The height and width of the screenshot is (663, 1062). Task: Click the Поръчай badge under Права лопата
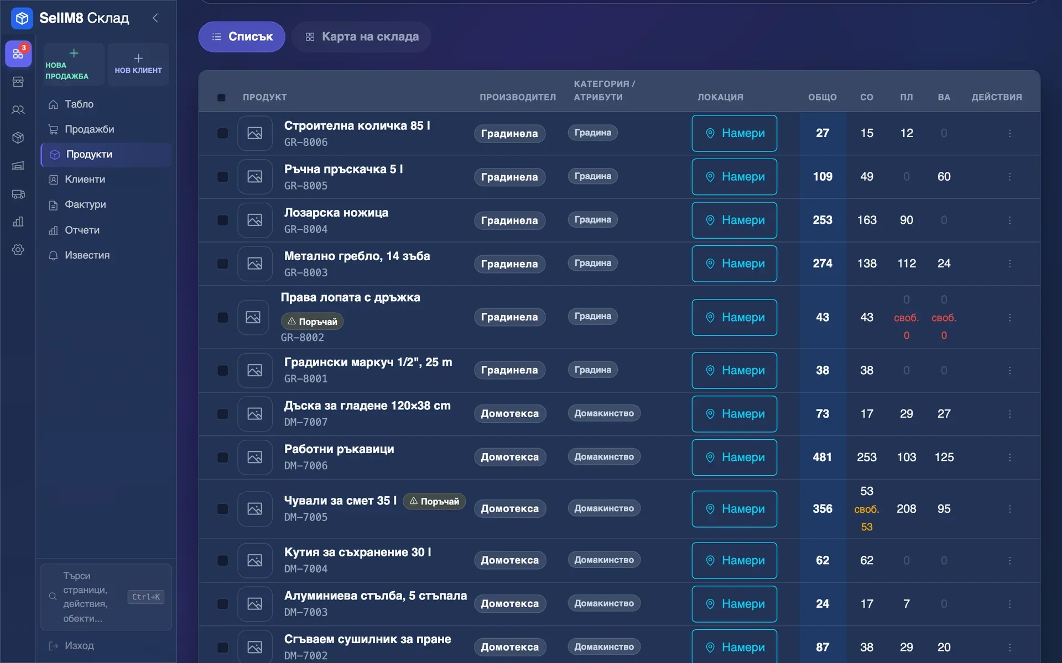click(312, 322)
